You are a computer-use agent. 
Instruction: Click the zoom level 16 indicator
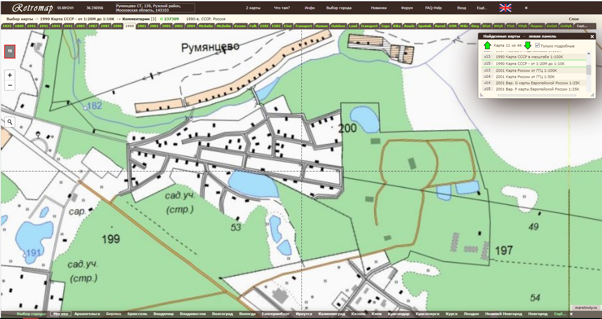pyautogui.click(x=10, y=51)
